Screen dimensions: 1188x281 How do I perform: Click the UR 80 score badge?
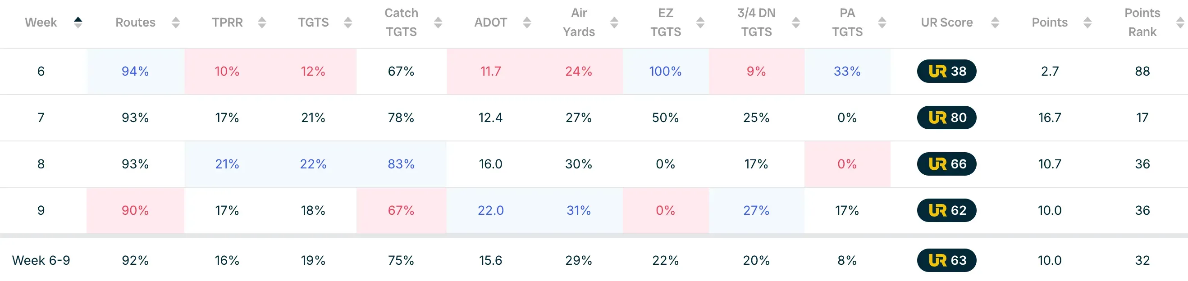click(946, 118)
